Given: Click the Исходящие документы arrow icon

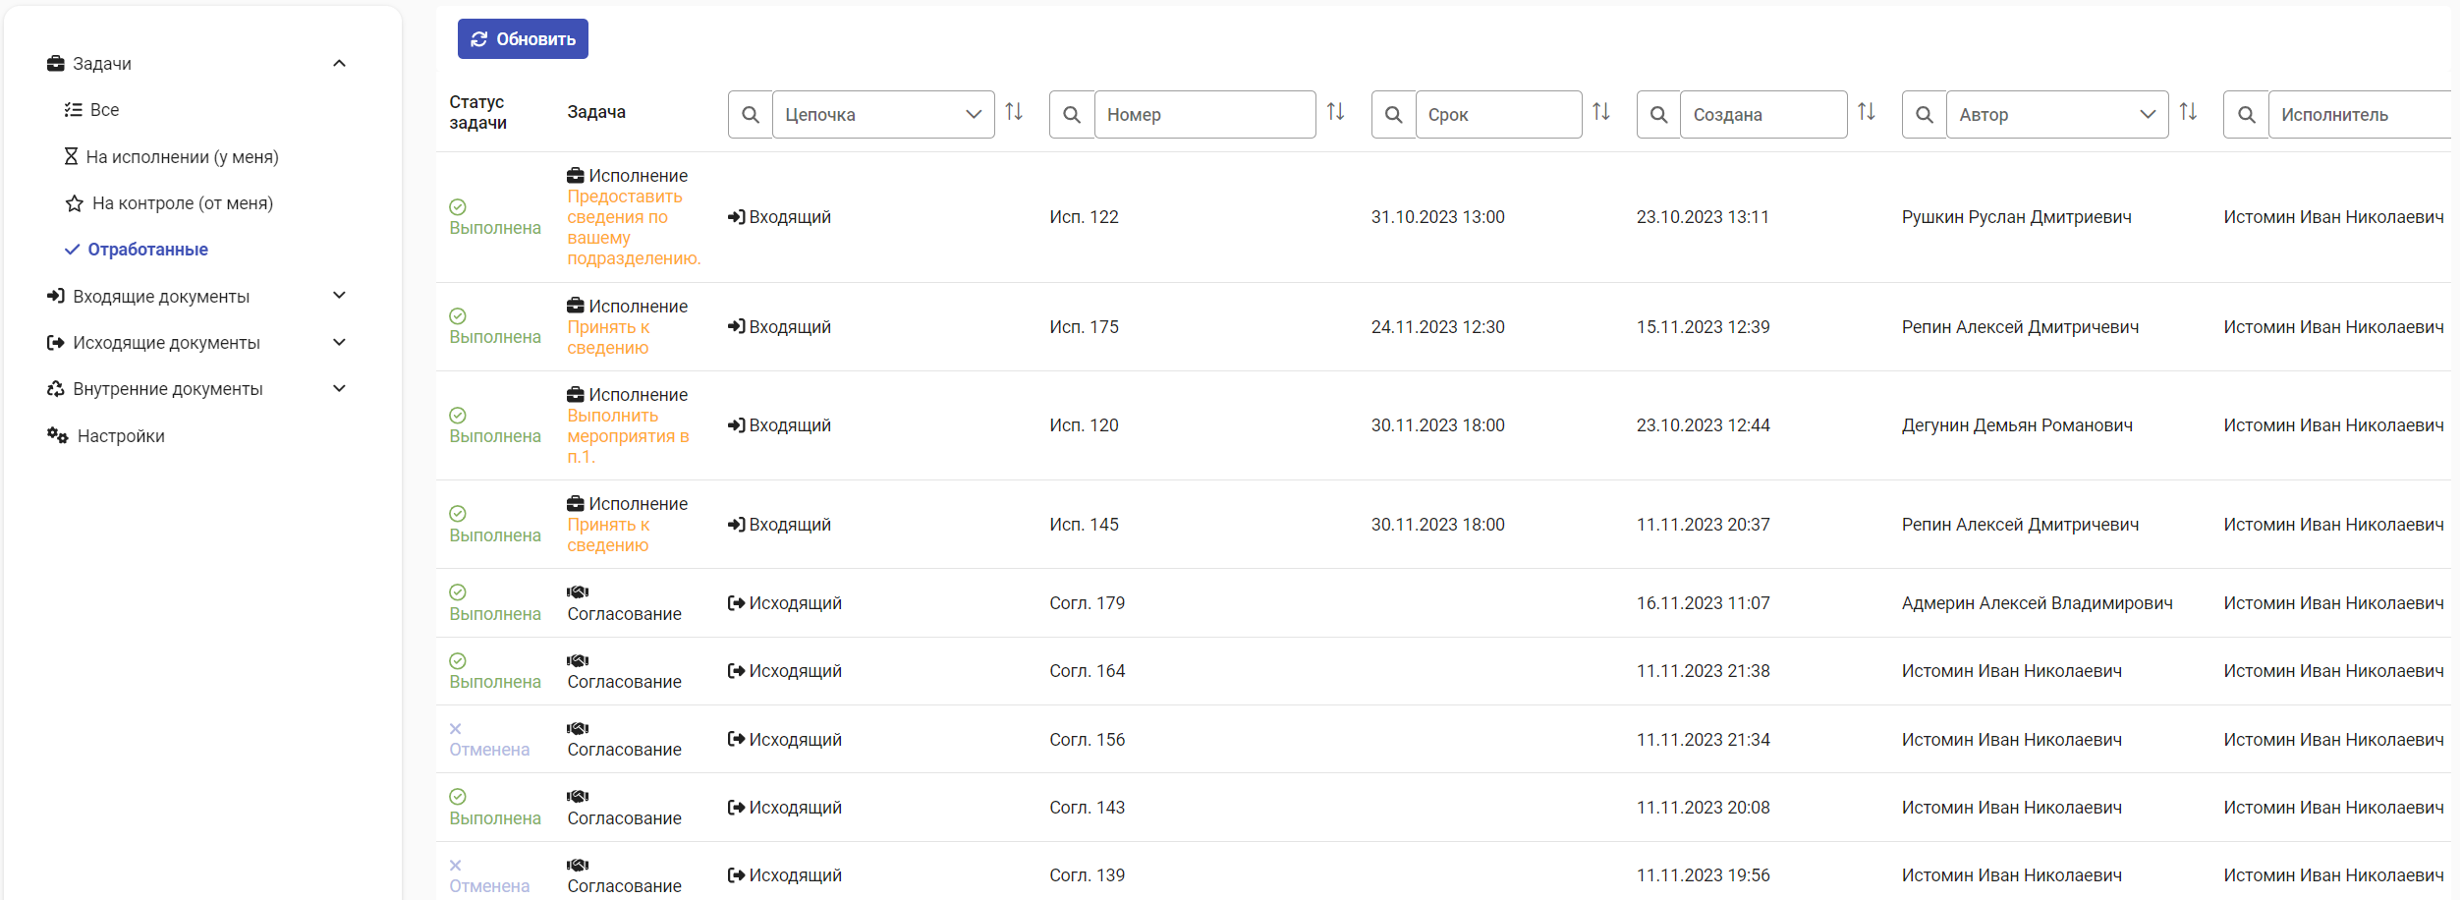Looking at the screenshot, I should point(56,342).
